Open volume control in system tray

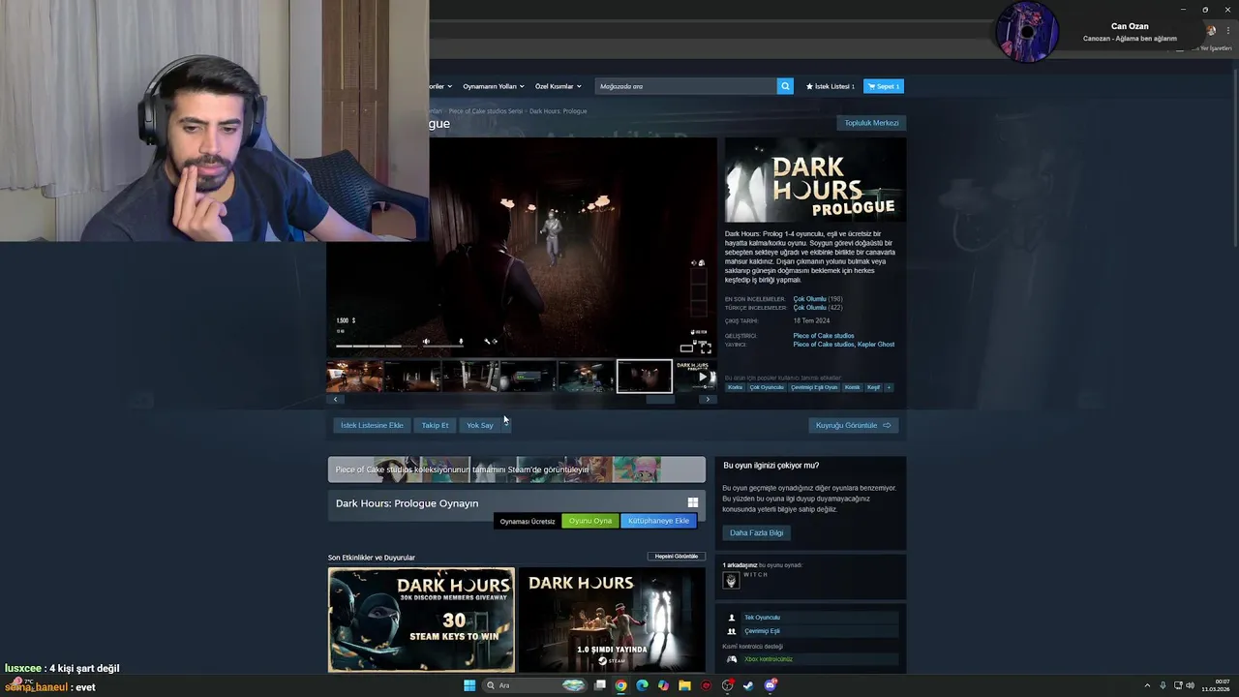[1190, 685]
